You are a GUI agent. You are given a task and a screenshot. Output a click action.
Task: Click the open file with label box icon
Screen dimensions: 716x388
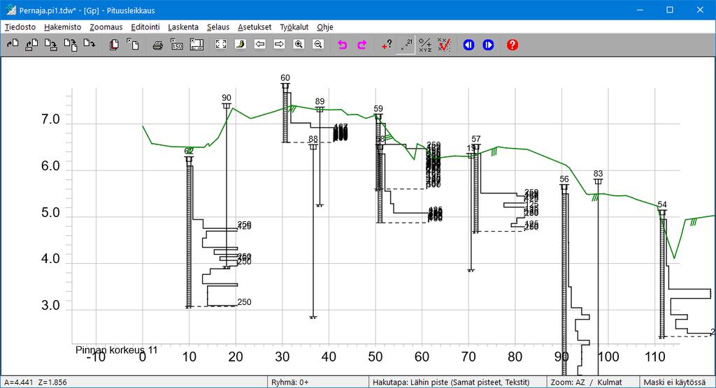[31, 45]
